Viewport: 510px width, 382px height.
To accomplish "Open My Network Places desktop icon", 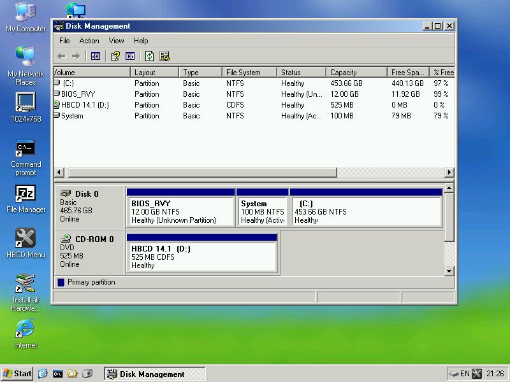I will click(x=25, y=66).
